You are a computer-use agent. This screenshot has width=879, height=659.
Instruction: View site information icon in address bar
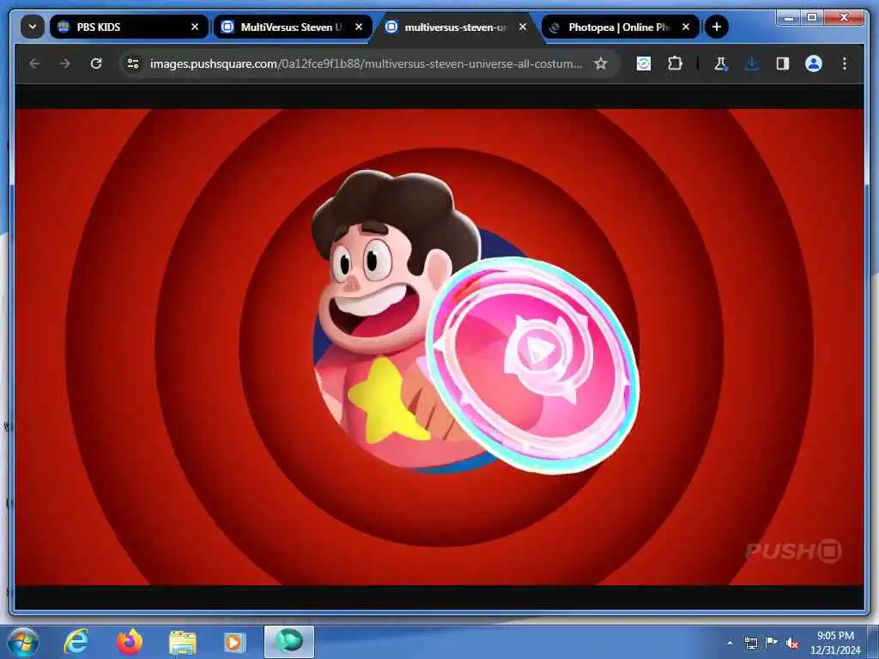(133, 63)
